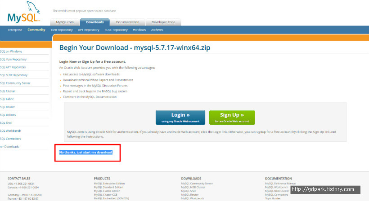Open MySQL Yum Repository sidebar link
Image resolution: width=369 pixels, height=201 pixels.
pyautogui.click(x=13, y=59)
